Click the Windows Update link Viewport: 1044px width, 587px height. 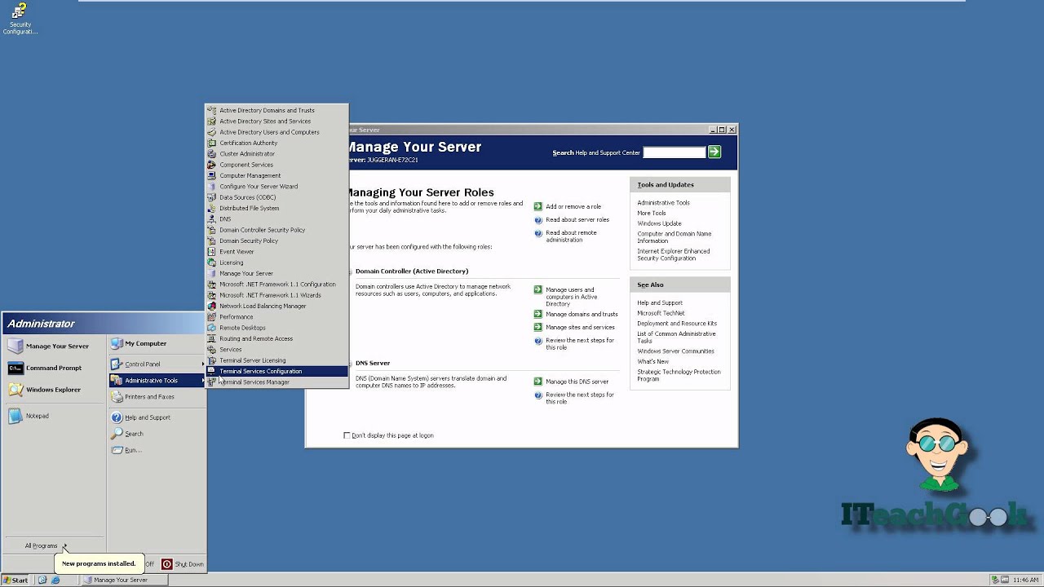659,223
